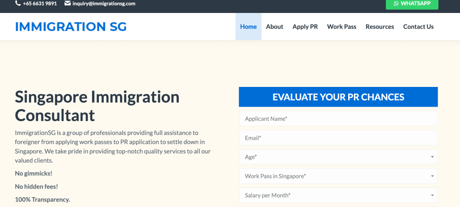Call the number +65 6631 9891
The height and width of the screenshot is (207, 460).
point(40,4)
